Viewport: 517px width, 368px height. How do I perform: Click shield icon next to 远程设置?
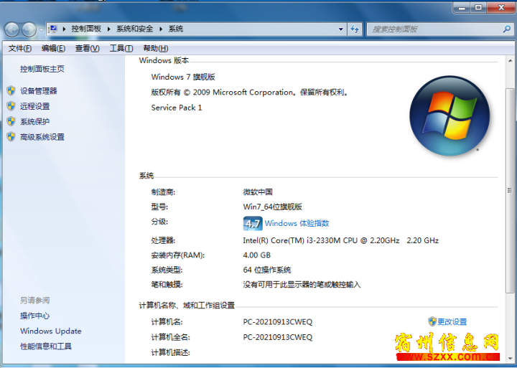pyautogui.click(x=11, y=105)
